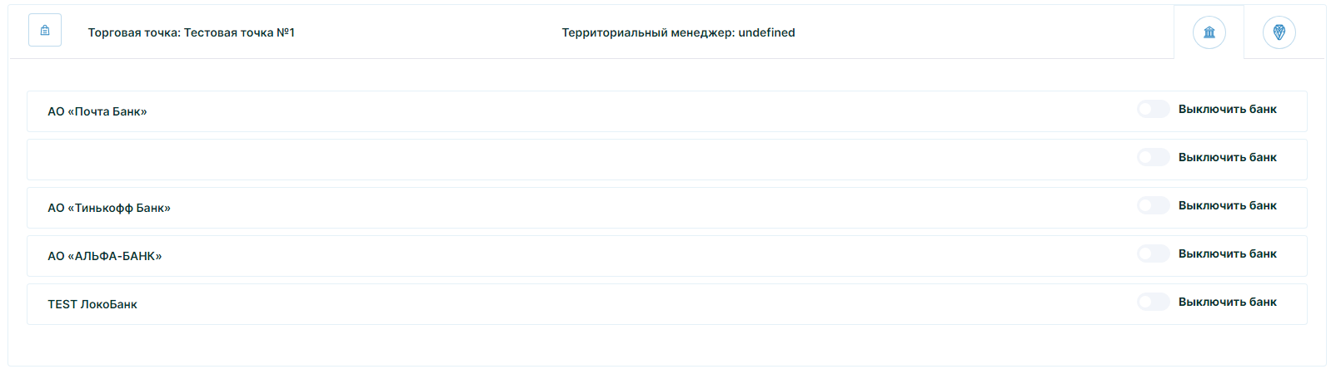This screenshot has height=369, width=1336.
Task: Open the bank building icon tab
Action: pos(1209,32)
